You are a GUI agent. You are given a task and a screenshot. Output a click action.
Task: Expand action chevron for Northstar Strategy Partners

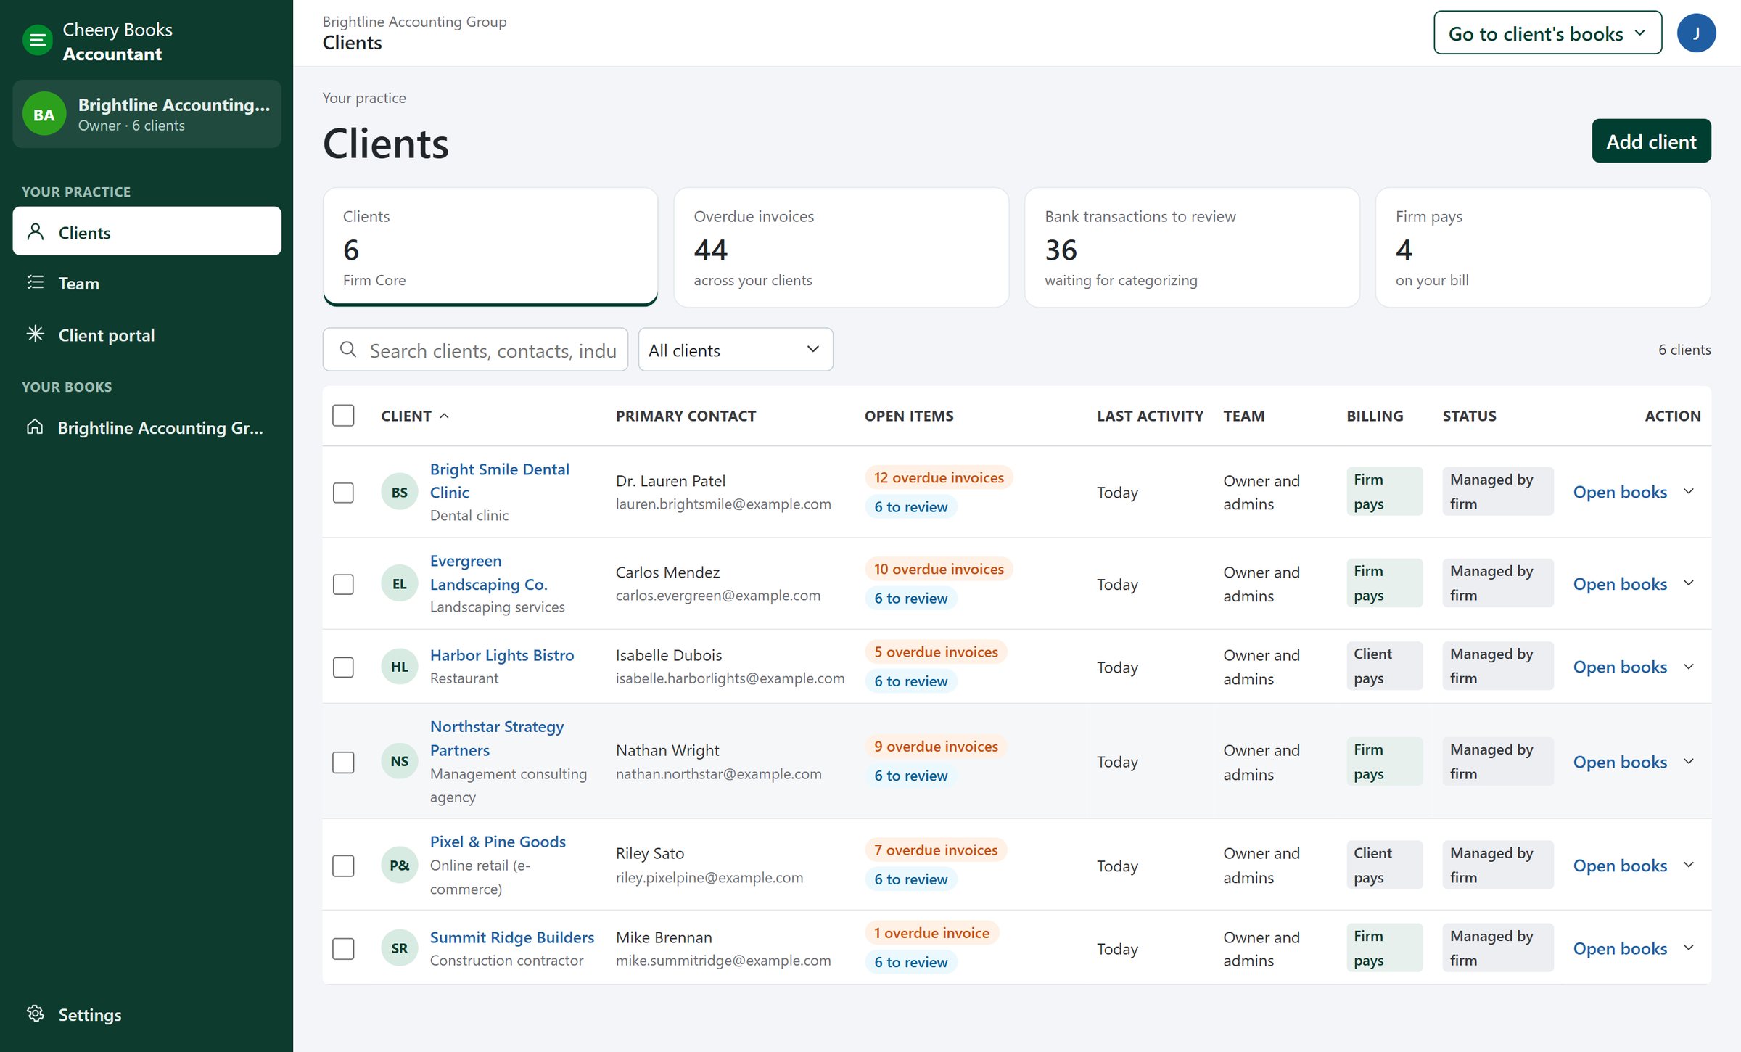[x=1689, y=761]
